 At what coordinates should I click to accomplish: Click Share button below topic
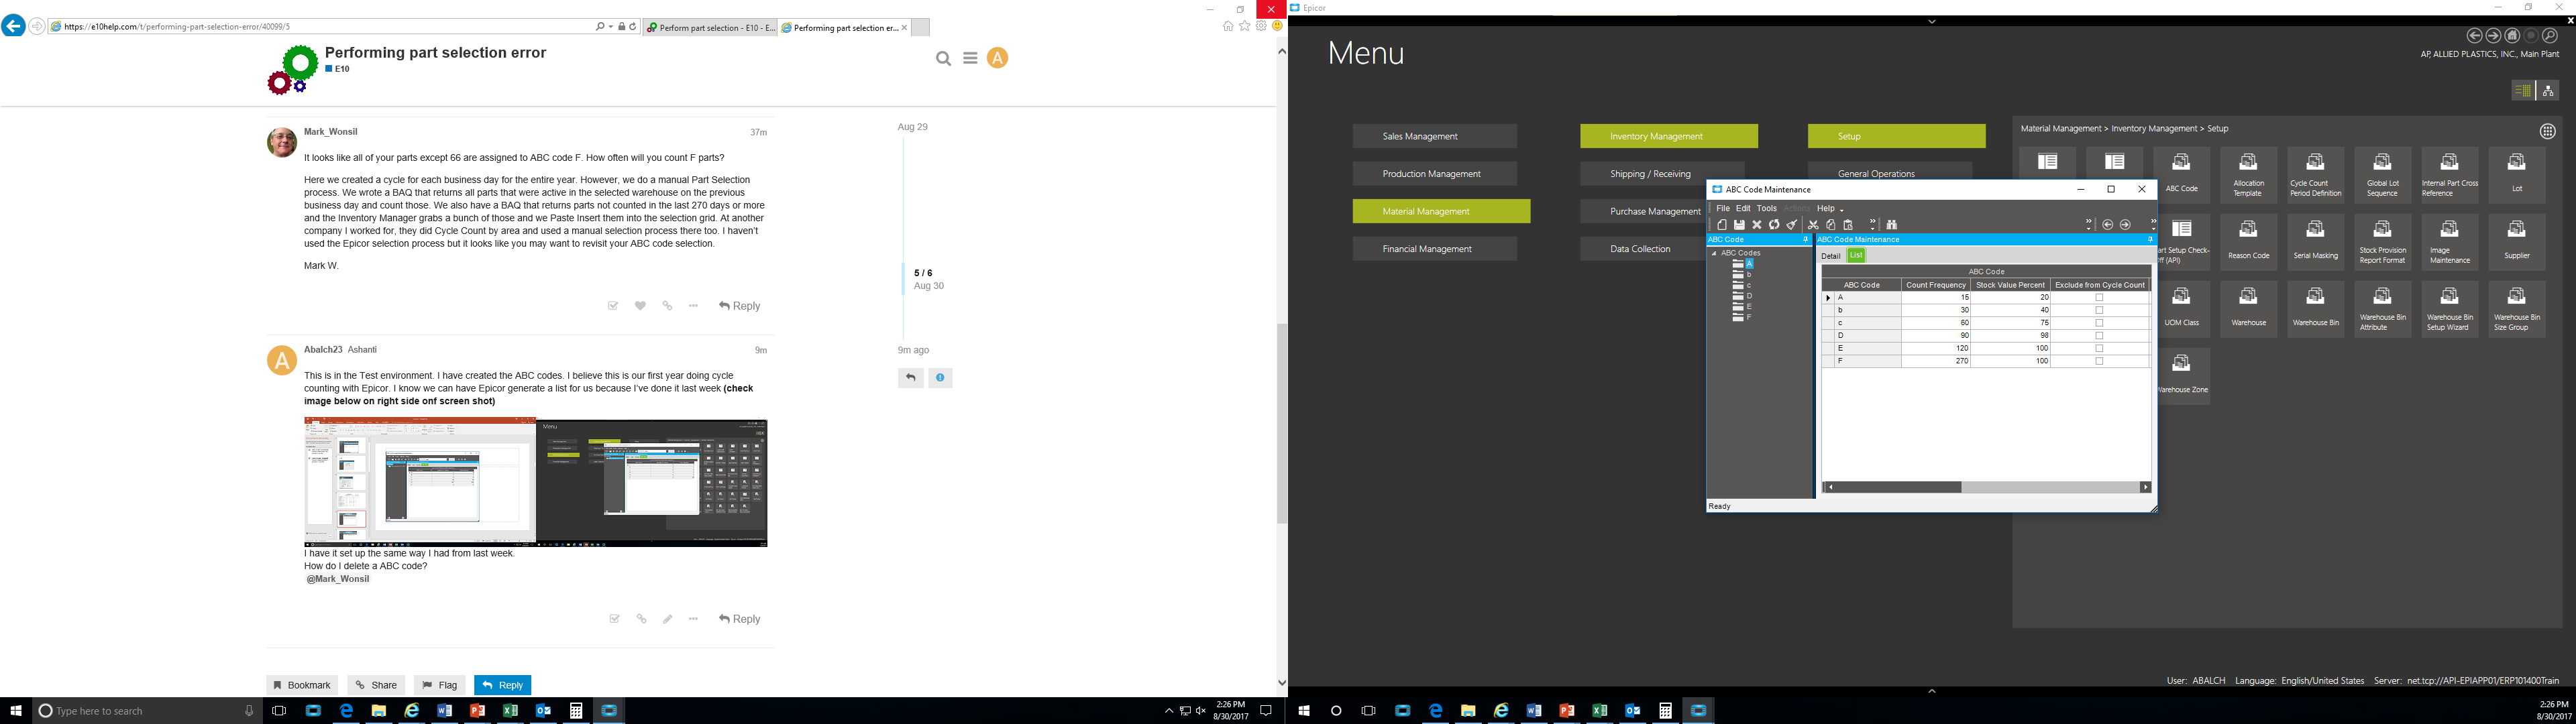pyautogui.click(x=376, y=685)
